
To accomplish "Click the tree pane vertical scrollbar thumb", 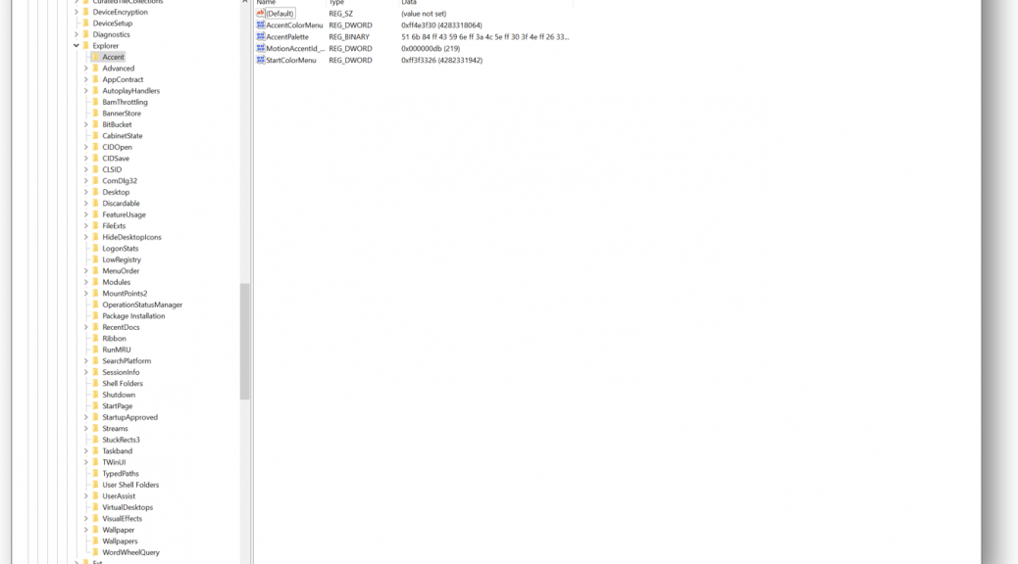I will click(x=245, y=342).
